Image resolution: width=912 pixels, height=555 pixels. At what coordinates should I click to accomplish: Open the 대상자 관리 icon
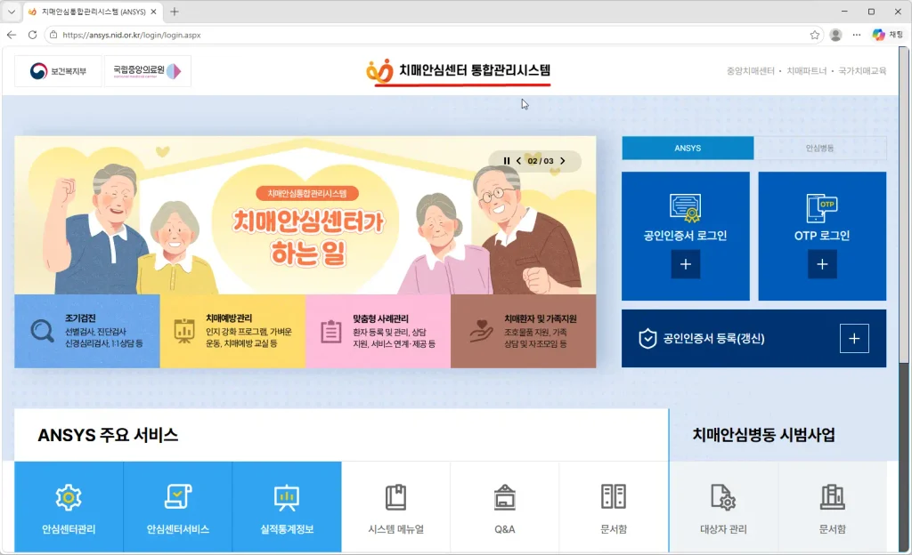point(723,497)
